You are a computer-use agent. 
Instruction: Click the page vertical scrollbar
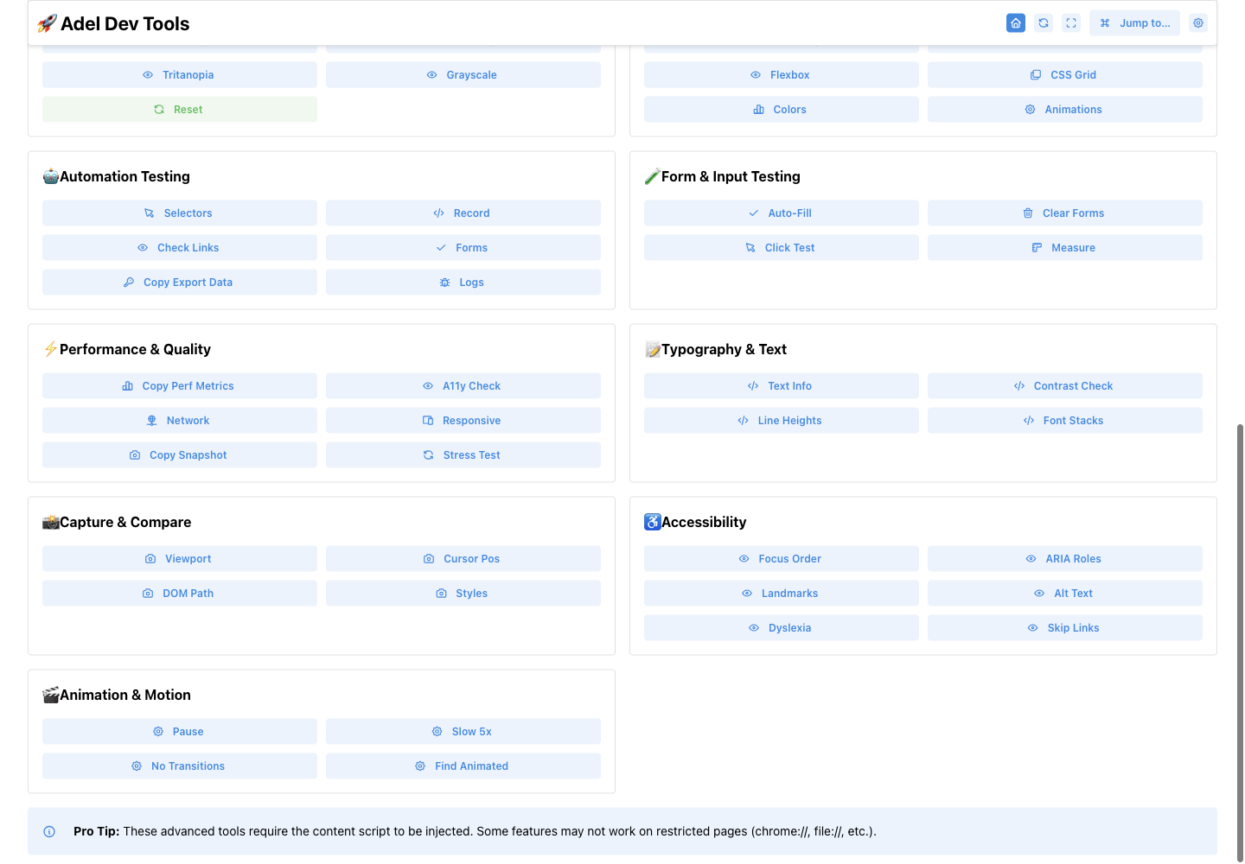1240,641
